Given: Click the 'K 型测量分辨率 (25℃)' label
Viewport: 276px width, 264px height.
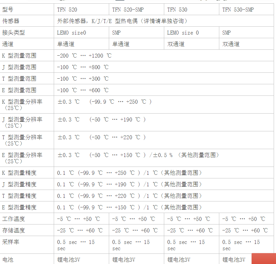Looking at the screenshot, I should pos(22,105).
